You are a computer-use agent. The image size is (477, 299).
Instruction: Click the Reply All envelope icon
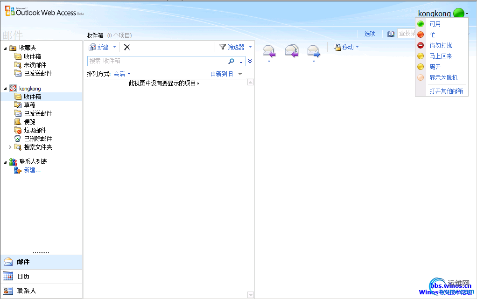click(x=292, y=51)
